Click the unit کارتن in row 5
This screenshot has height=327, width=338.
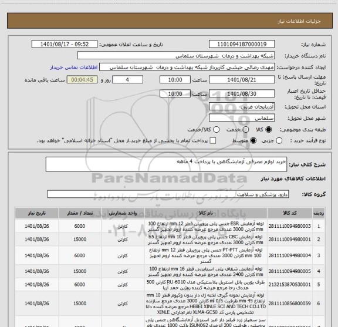tap(123, 285)
